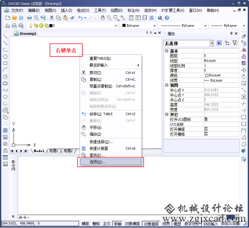Toggle 正交 ortho mode in the status bar
The width and height of the screenshot is (249, 228).
[x=107, y=224]
